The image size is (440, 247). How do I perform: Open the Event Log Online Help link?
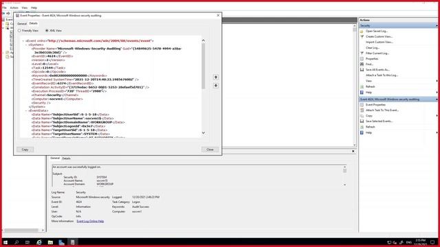[90, 221]
